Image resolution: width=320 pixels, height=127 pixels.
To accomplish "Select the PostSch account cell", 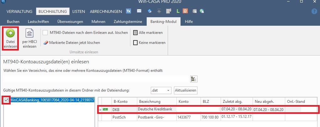I will coord(124,117).
